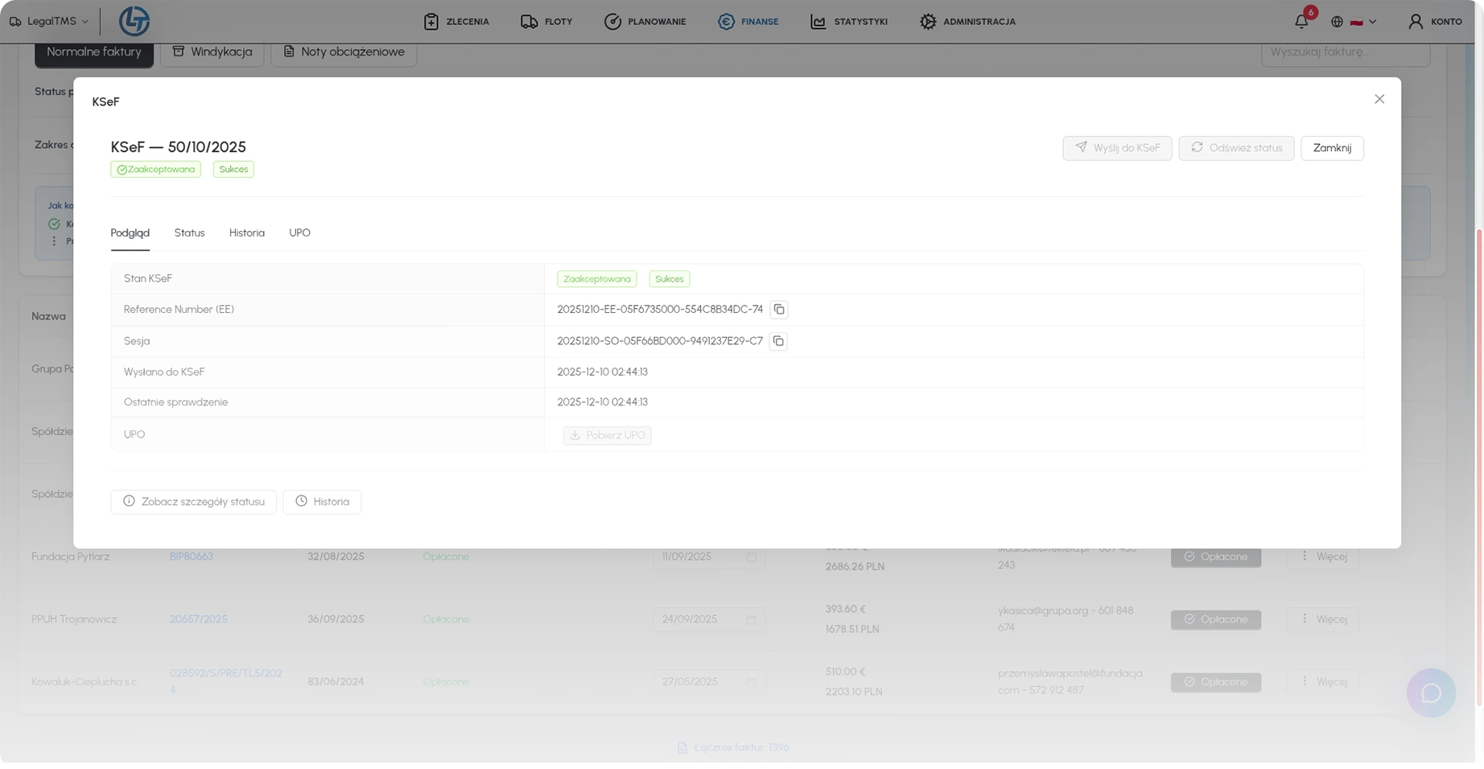Close the KSeF dialog with X icon
1484x769 pixels.
point(1379,99)
